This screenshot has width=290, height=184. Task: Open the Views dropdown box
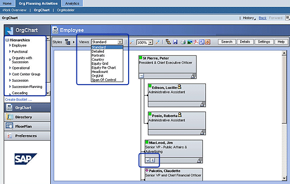[x=107, y=42]
